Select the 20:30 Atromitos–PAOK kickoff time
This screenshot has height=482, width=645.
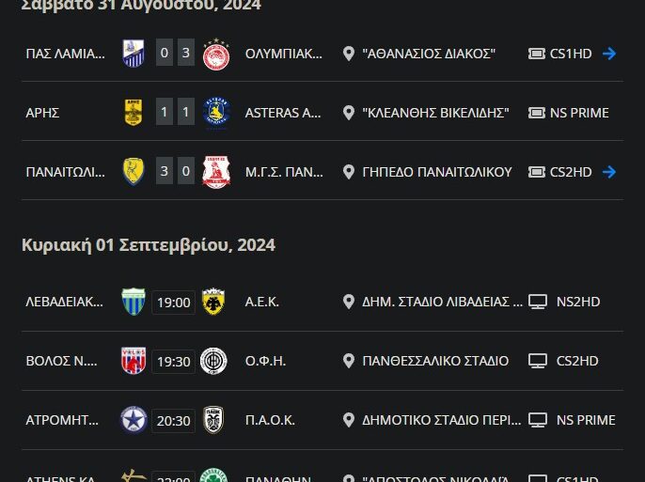point(174,421)
